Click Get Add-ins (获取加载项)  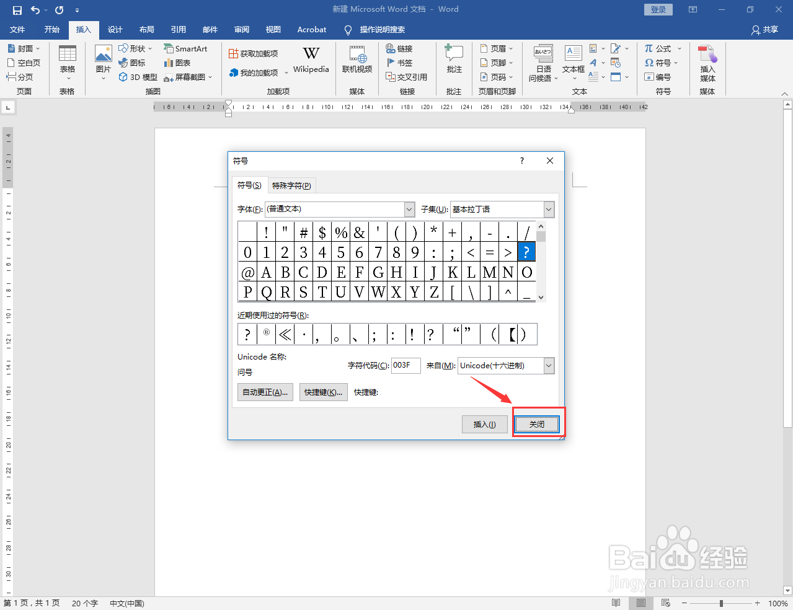(253, 54)
